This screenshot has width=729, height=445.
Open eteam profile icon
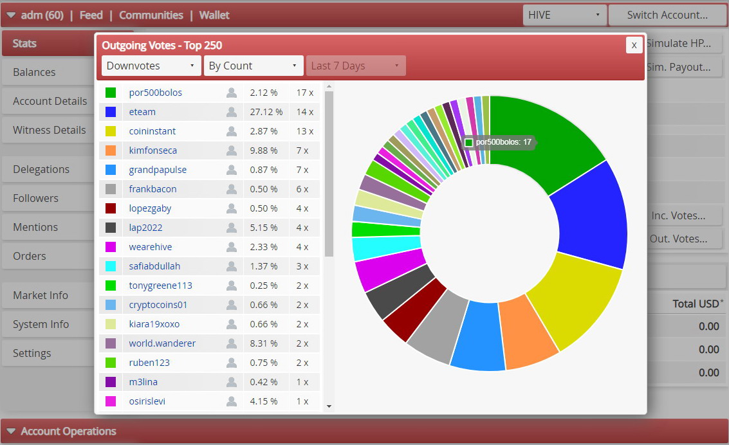tap(231, 112)
